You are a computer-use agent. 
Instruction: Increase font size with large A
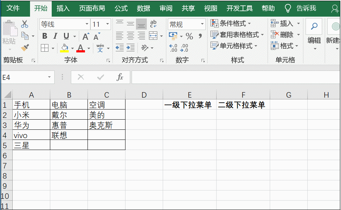pyautogui.click(x=85, y=36)
